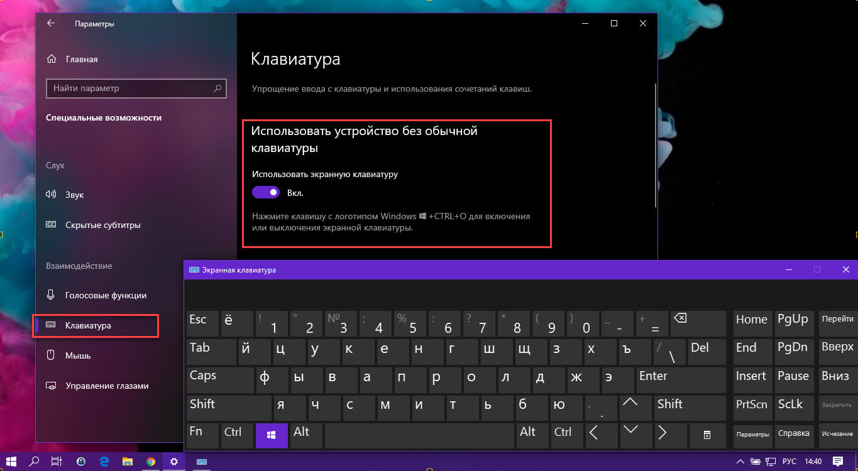Tap the Esc key on the on-screen keyboard
858x471 pixels.
pos(202,323)
